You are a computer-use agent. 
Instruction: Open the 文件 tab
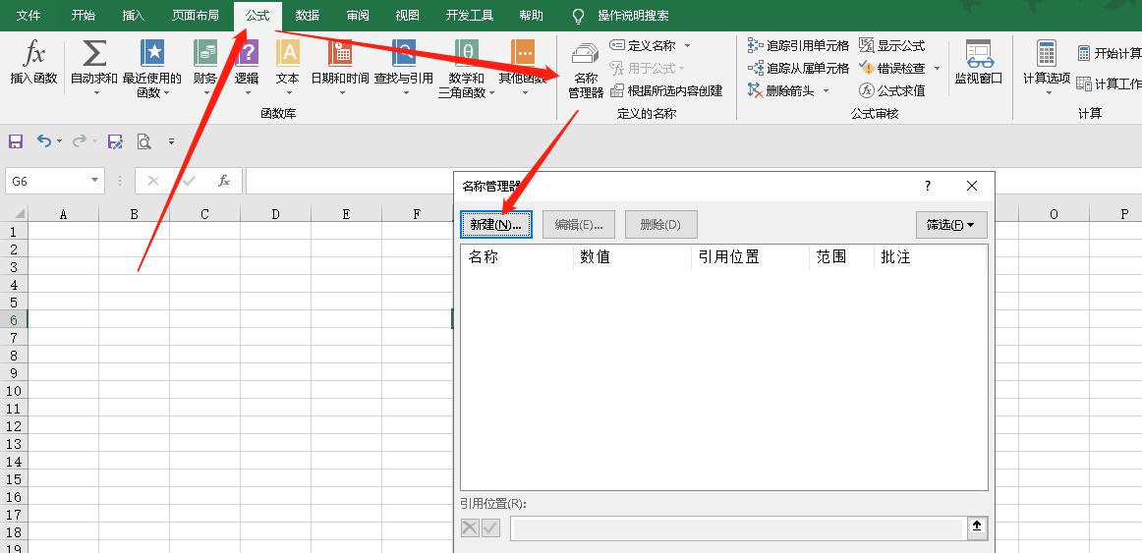(29, 16)
